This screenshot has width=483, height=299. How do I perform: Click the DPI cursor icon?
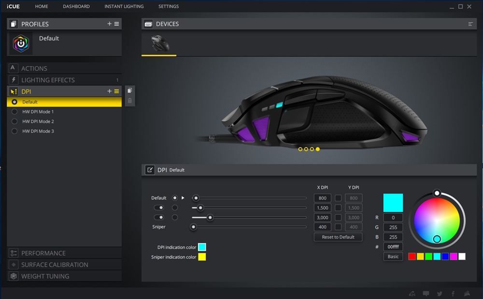coord(14,91)
